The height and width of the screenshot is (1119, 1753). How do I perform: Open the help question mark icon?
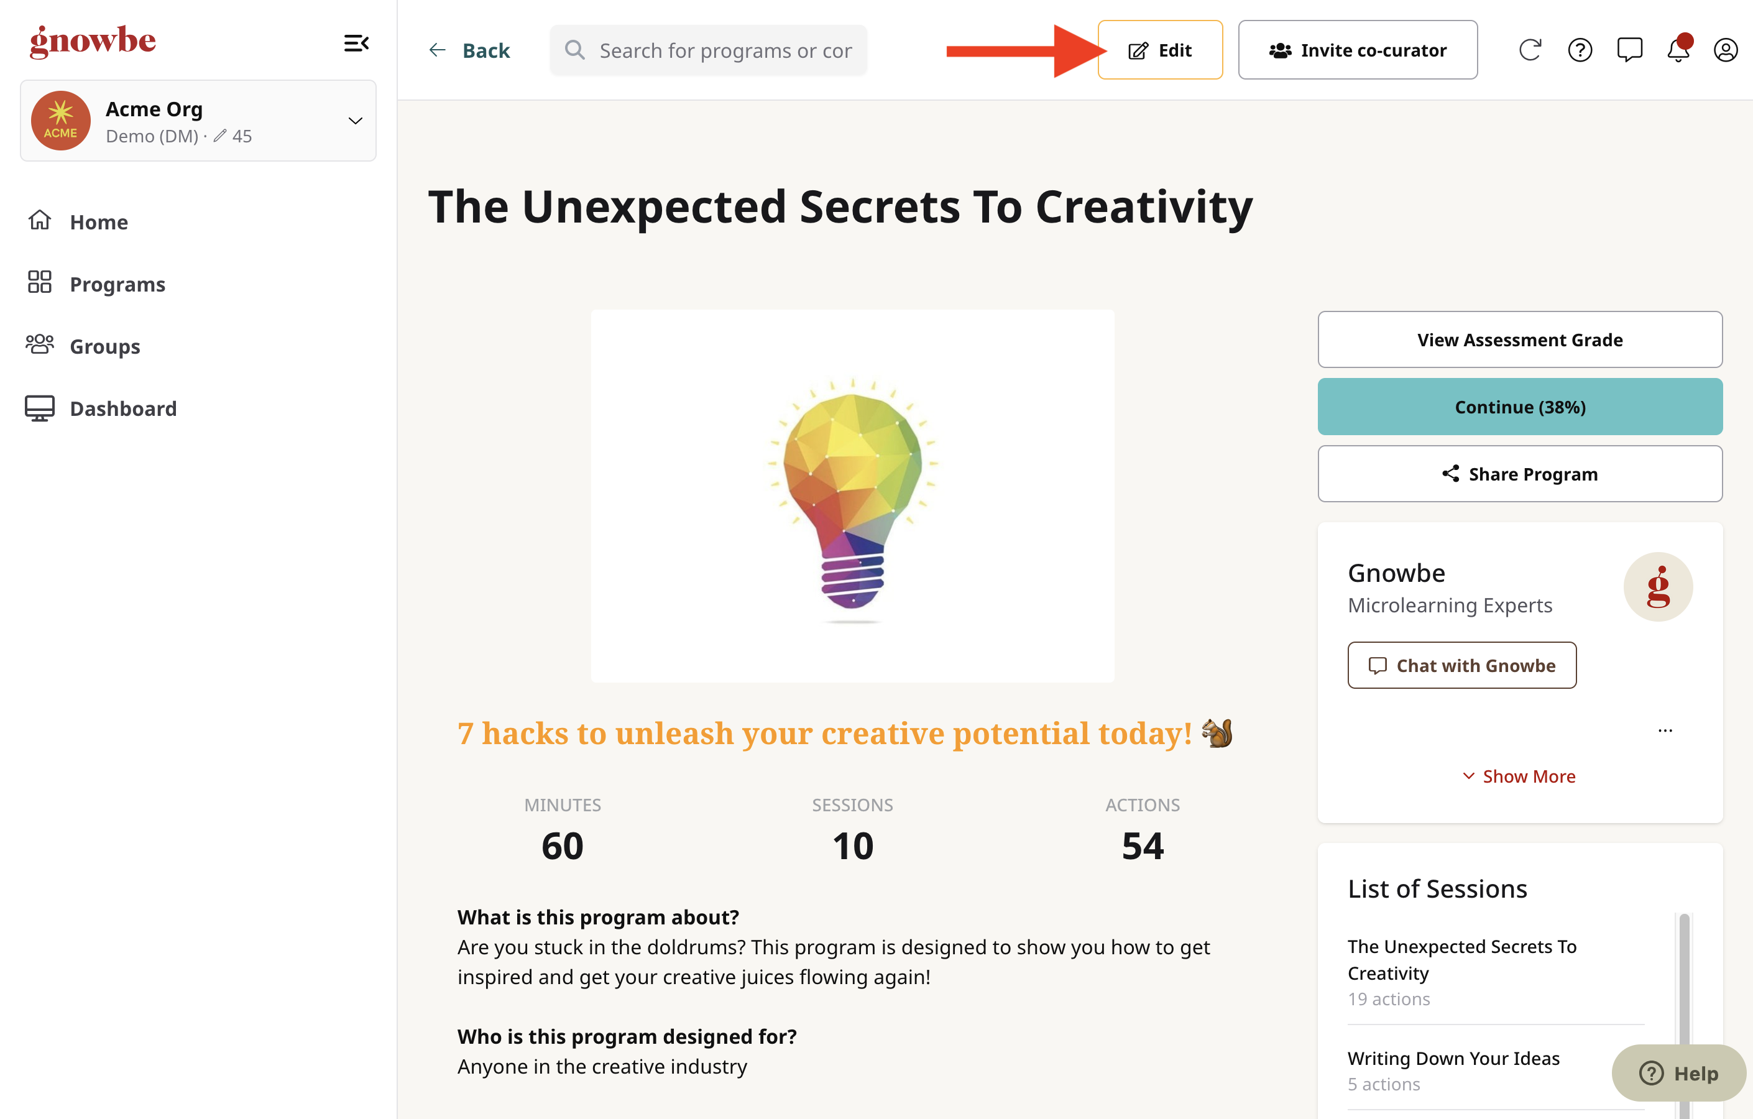[x=1580, y=50]
